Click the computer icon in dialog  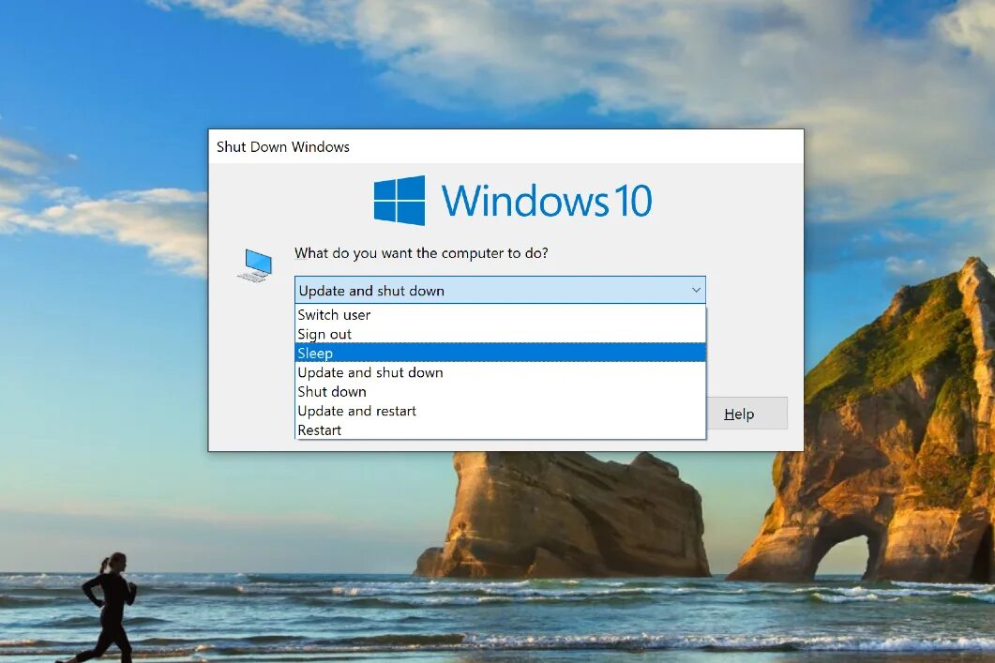(256, 265)
